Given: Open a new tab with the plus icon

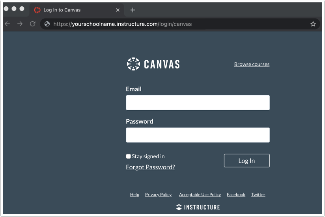Looking at the screenshot, I should click(133, 10).
